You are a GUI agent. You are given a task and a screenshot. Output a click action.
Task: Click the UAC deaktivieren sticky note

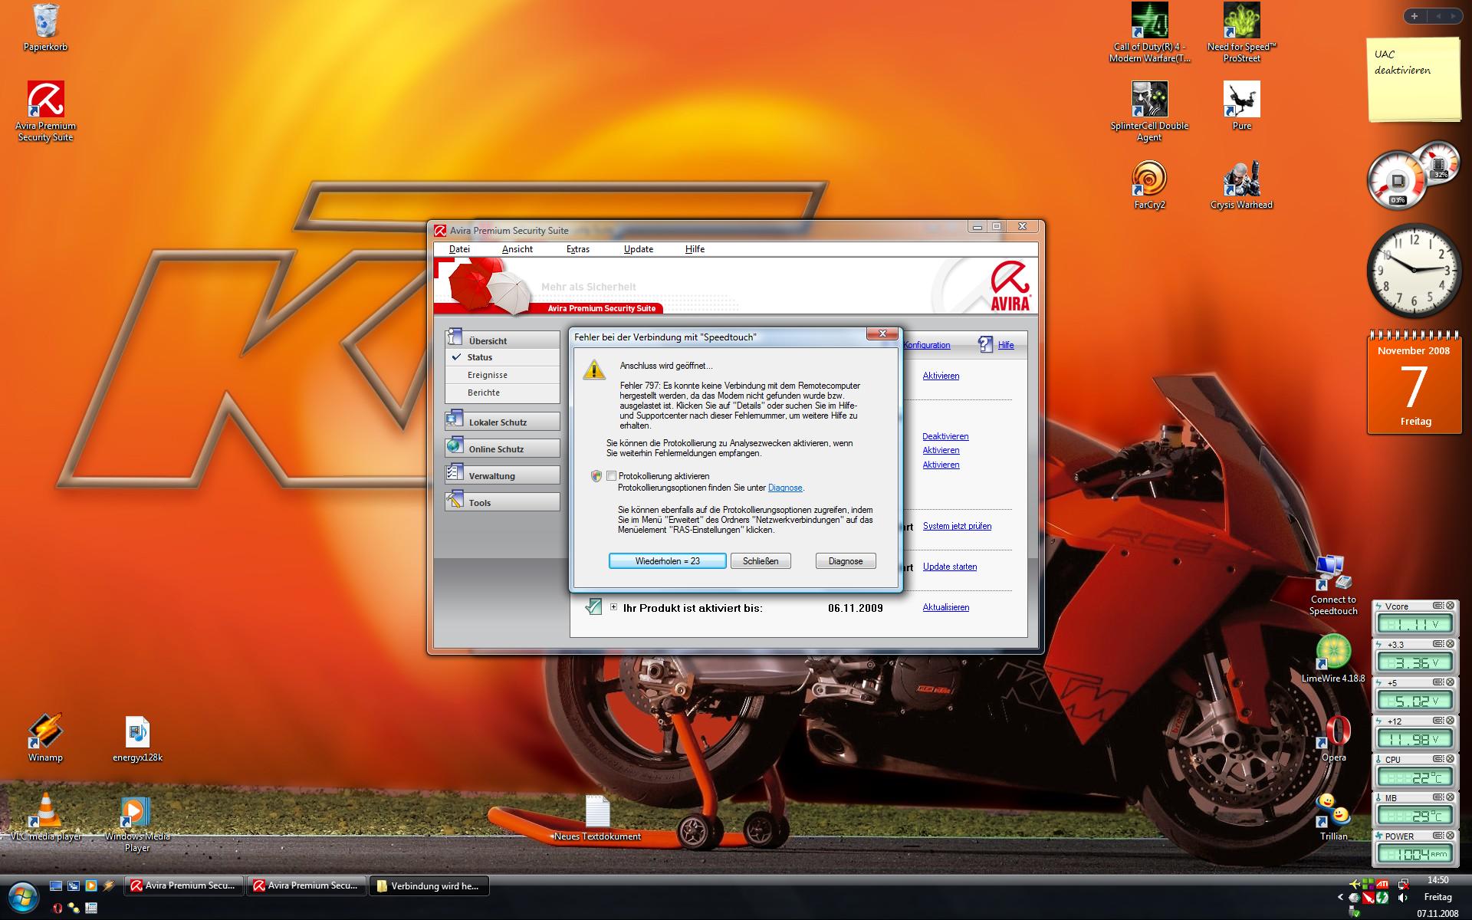(x=1413, y=80)
